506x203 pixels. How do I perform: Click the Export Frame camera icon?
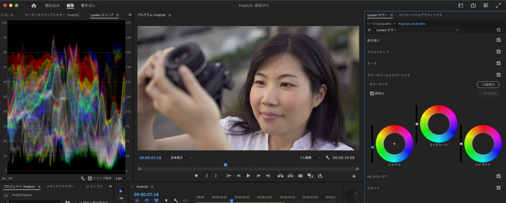click(x=300, y=176)
